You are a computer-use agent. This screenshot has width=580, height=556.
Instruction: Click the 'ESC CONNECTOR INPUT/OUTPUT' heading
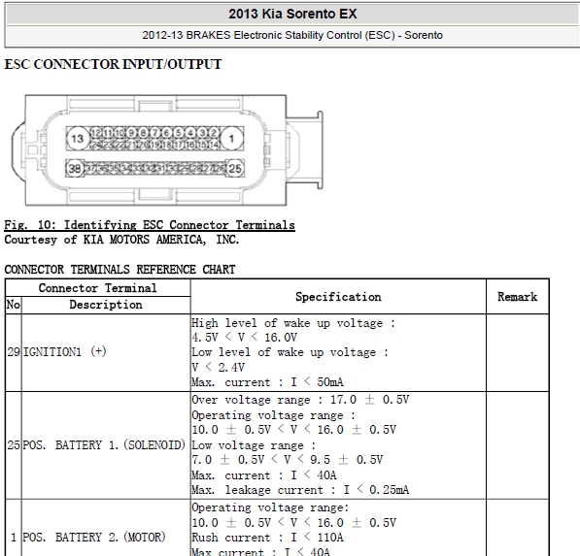(x=113, y=64)
